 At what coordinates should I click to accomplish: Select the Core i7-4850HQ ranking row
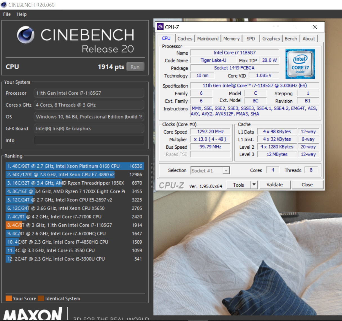75,242
